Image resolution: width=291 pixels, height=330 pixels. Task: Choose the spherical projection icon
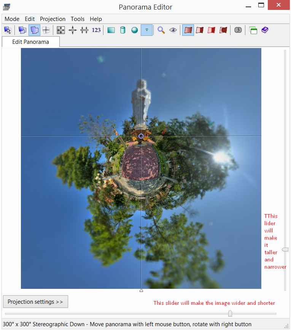(x=134, y=30)
